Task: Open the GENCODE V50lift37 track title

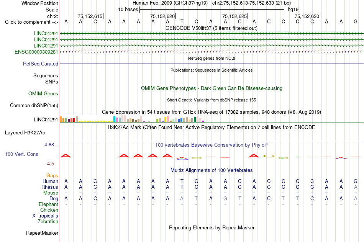Action: pyautogui.click(x=212, y=28)
